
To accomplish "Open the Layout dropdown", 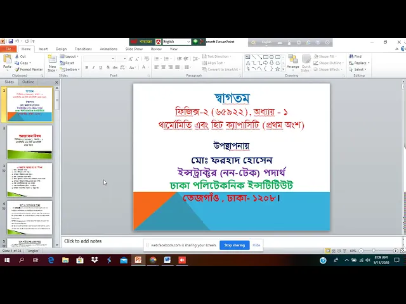I will [x=69, y=56].
